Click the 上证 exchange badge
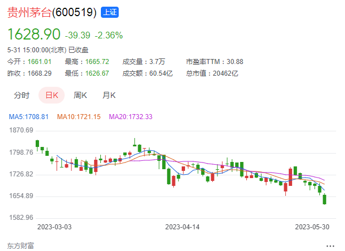Image resolution: width=345 pixels, height=251 pixels. coord(110,12)
